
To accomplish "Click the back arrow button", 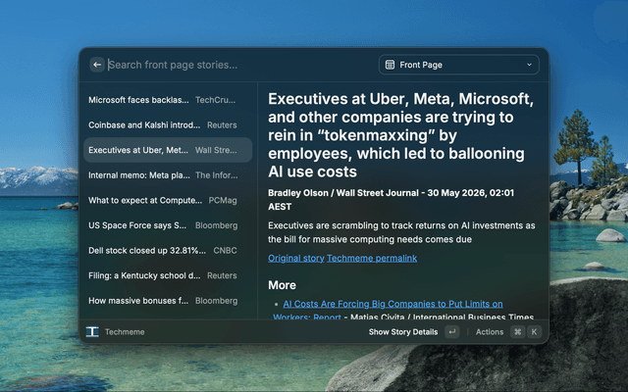I will click(x=97, y=65).
